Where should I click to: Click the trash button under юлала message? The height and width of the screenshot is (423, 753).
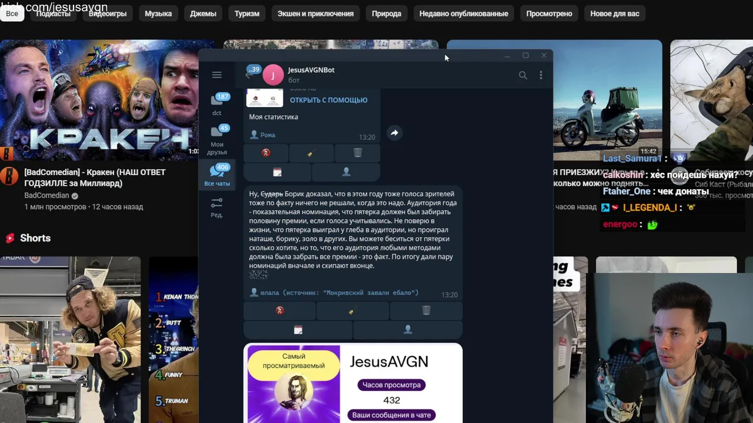click(426, 310)
